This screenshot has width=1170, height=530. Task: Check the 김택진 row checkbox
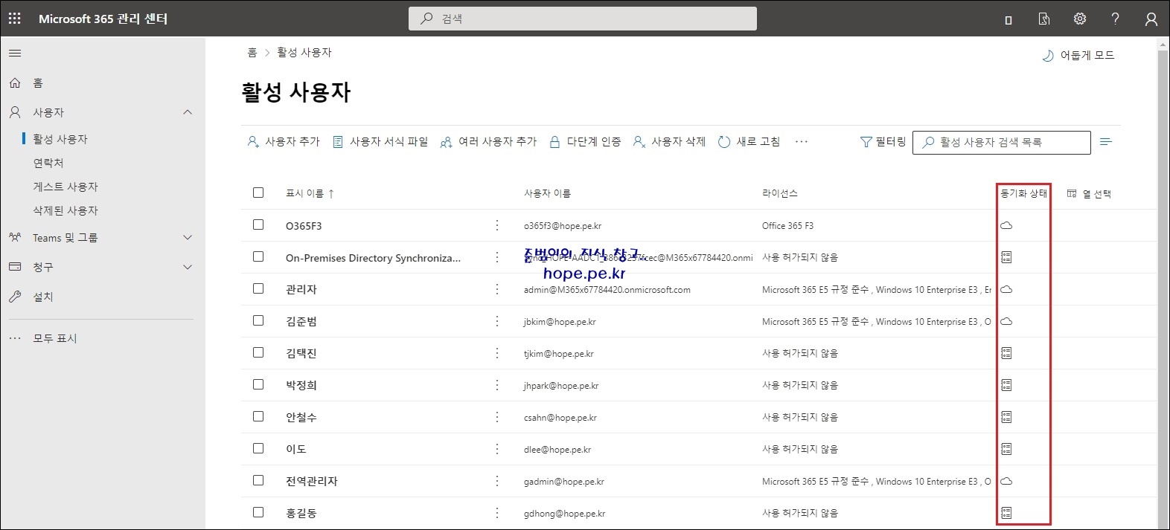(258, 352)
